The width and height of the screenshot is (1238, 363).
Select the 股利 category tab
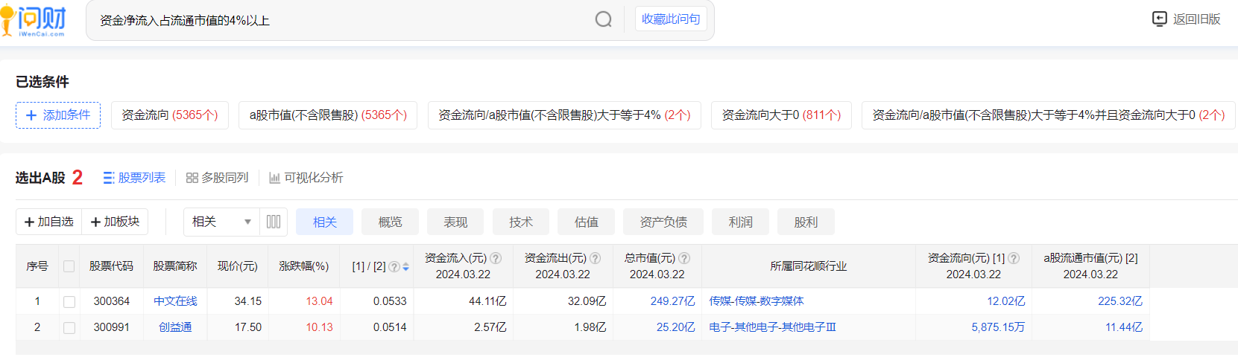click(x=806, y=222)
